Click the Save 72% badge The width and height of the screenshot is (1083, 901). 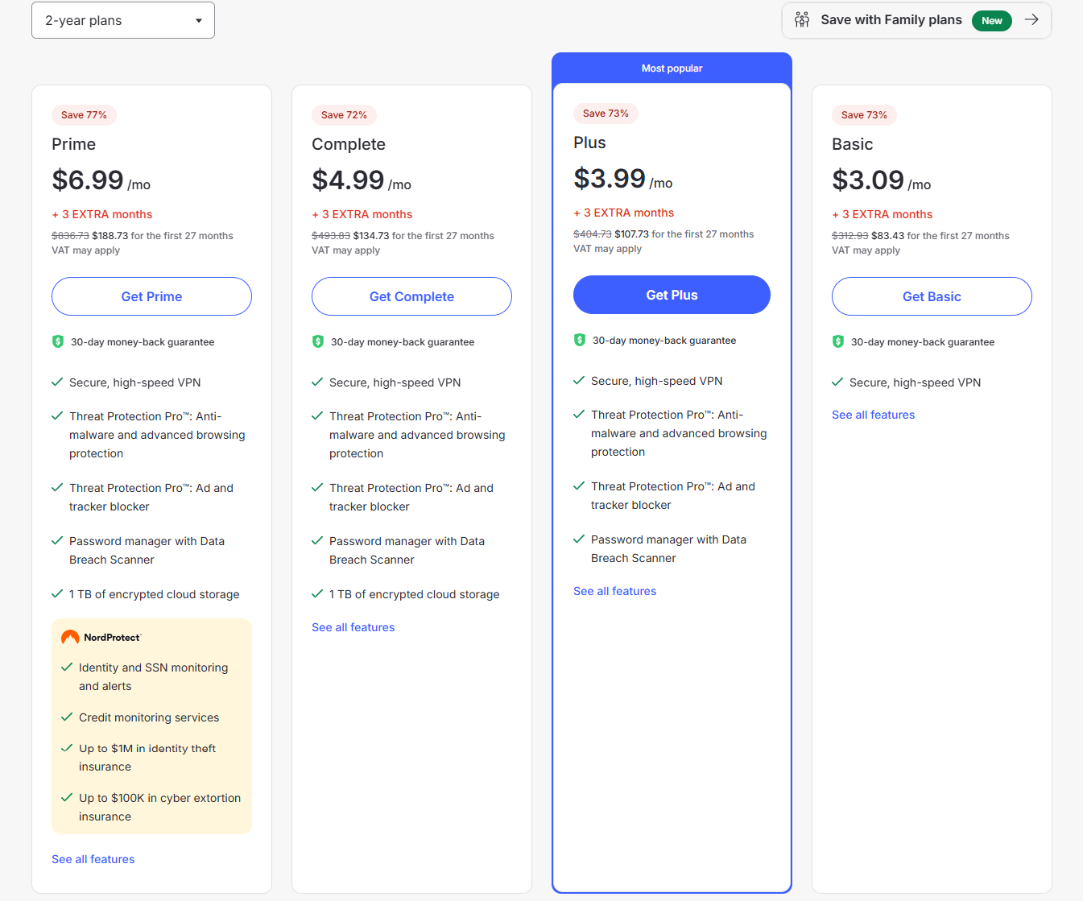344,115
